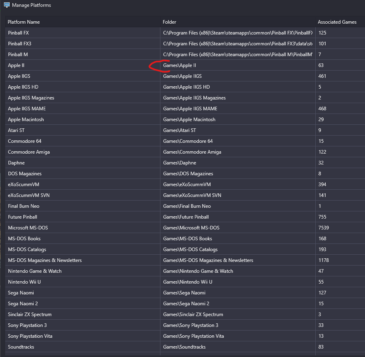This screenshot has height=357, width=365.
Task: Click the Manage Platforms window icon
Action: 6,5
